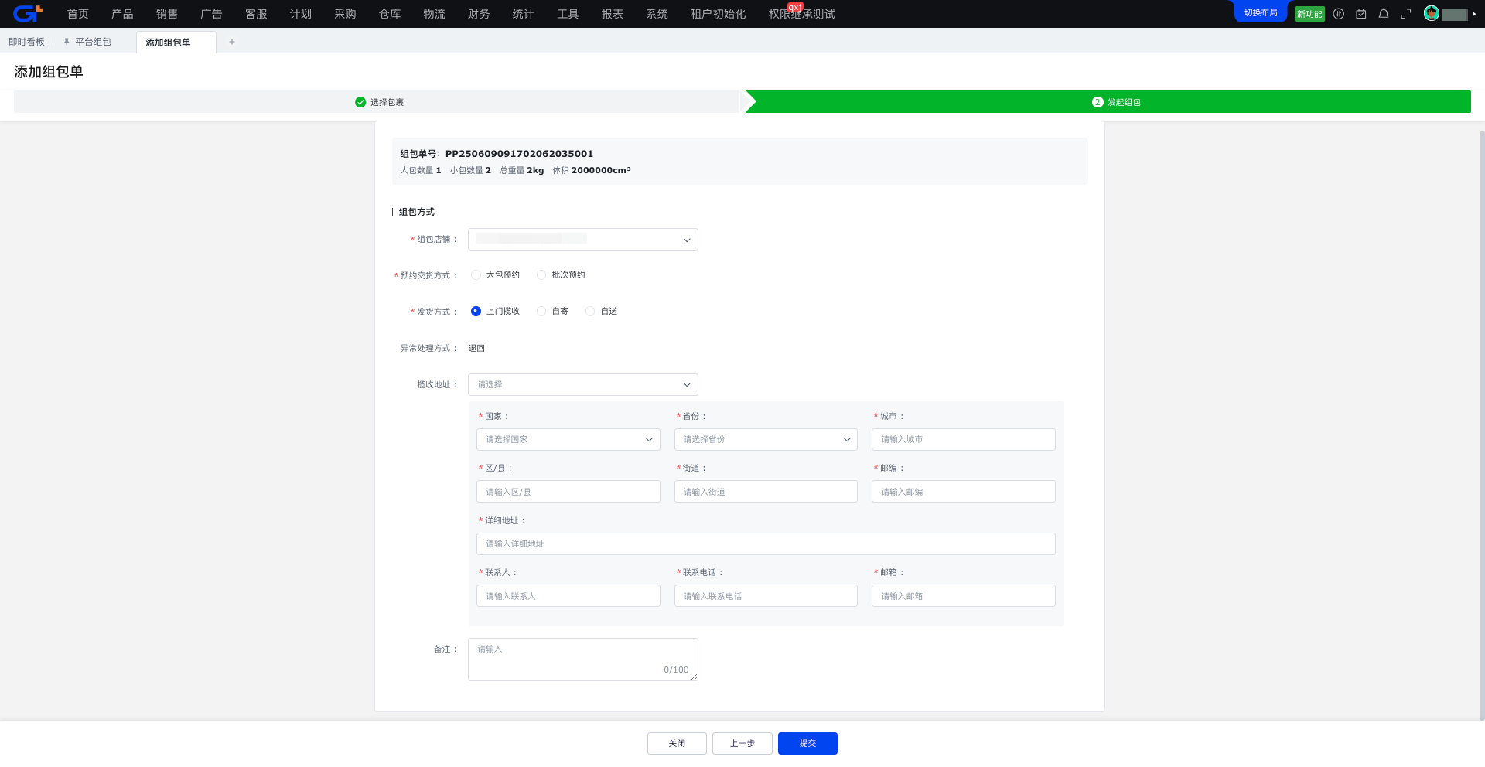This screenshot has width=1485, height=767.
Task: Click the 备注 textarea
Action: coord(583,660)
